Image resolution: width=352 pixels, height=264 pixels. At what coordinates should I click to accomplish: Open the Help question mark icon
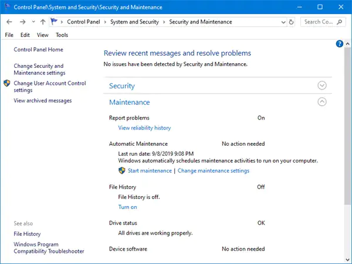(x=340, y=44)
